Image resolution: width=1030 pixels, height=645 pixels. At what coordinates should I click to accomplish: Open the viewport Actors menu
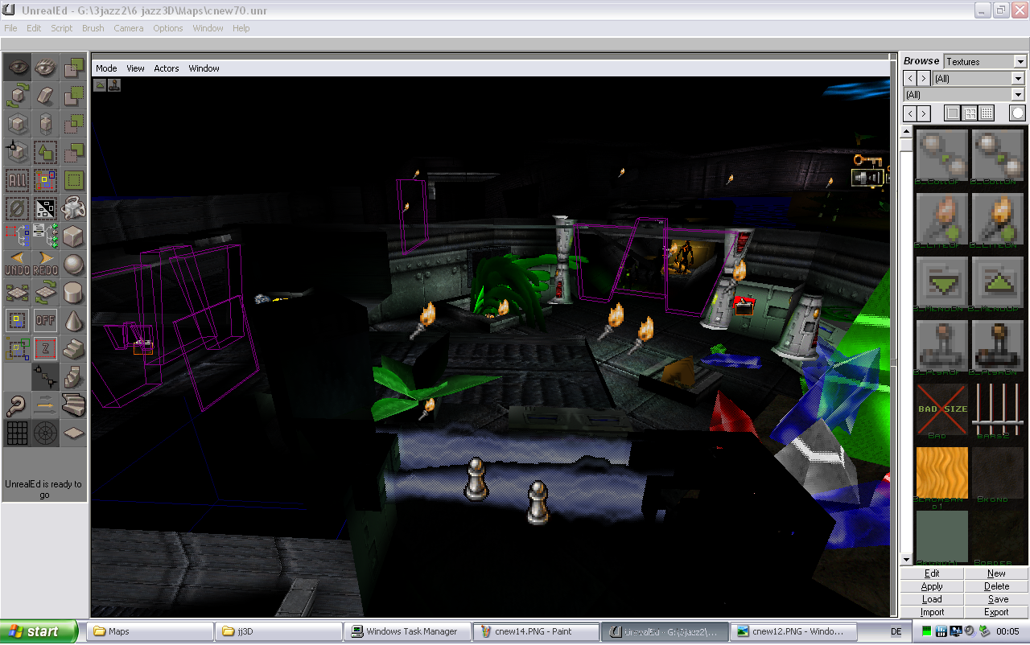[167, 68]
